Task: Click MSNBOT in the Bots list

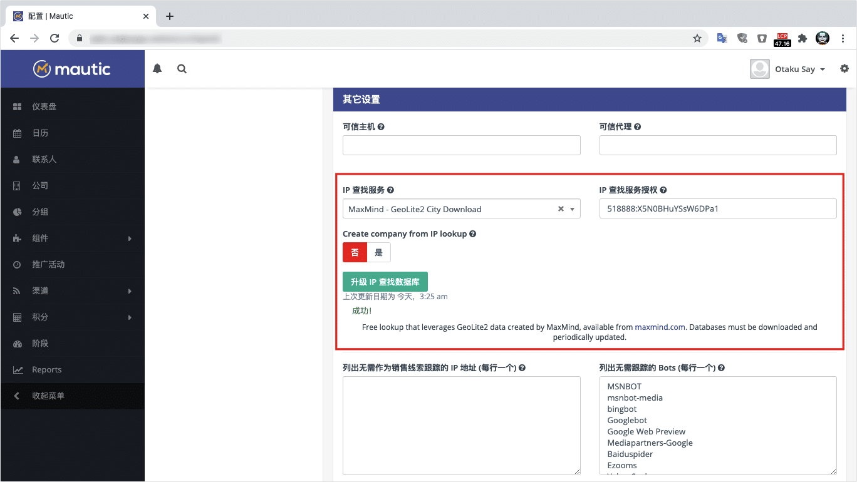Action: click(625, 386)
